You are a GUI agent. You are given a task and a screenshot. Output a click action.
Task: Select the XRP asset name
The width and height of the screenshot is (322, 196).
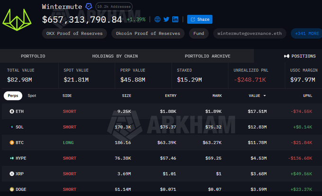pyautogui.click(x=19, y=174)
